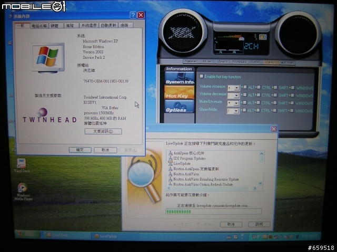Open the 電腦名稱 tab in System Properties
Viewport: 337px width, 252px height.
click(x=39, y=26)
